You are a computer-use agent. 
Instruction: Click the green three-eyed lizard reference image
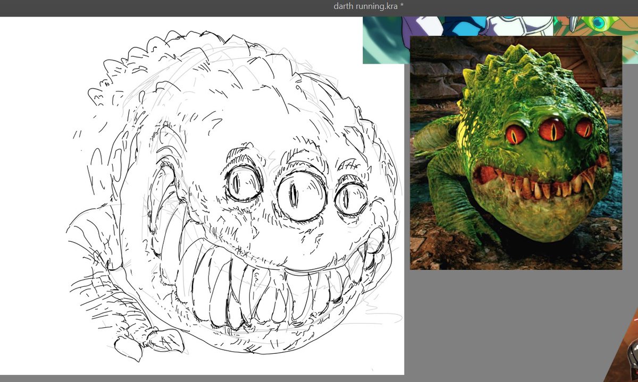[516, 153]
